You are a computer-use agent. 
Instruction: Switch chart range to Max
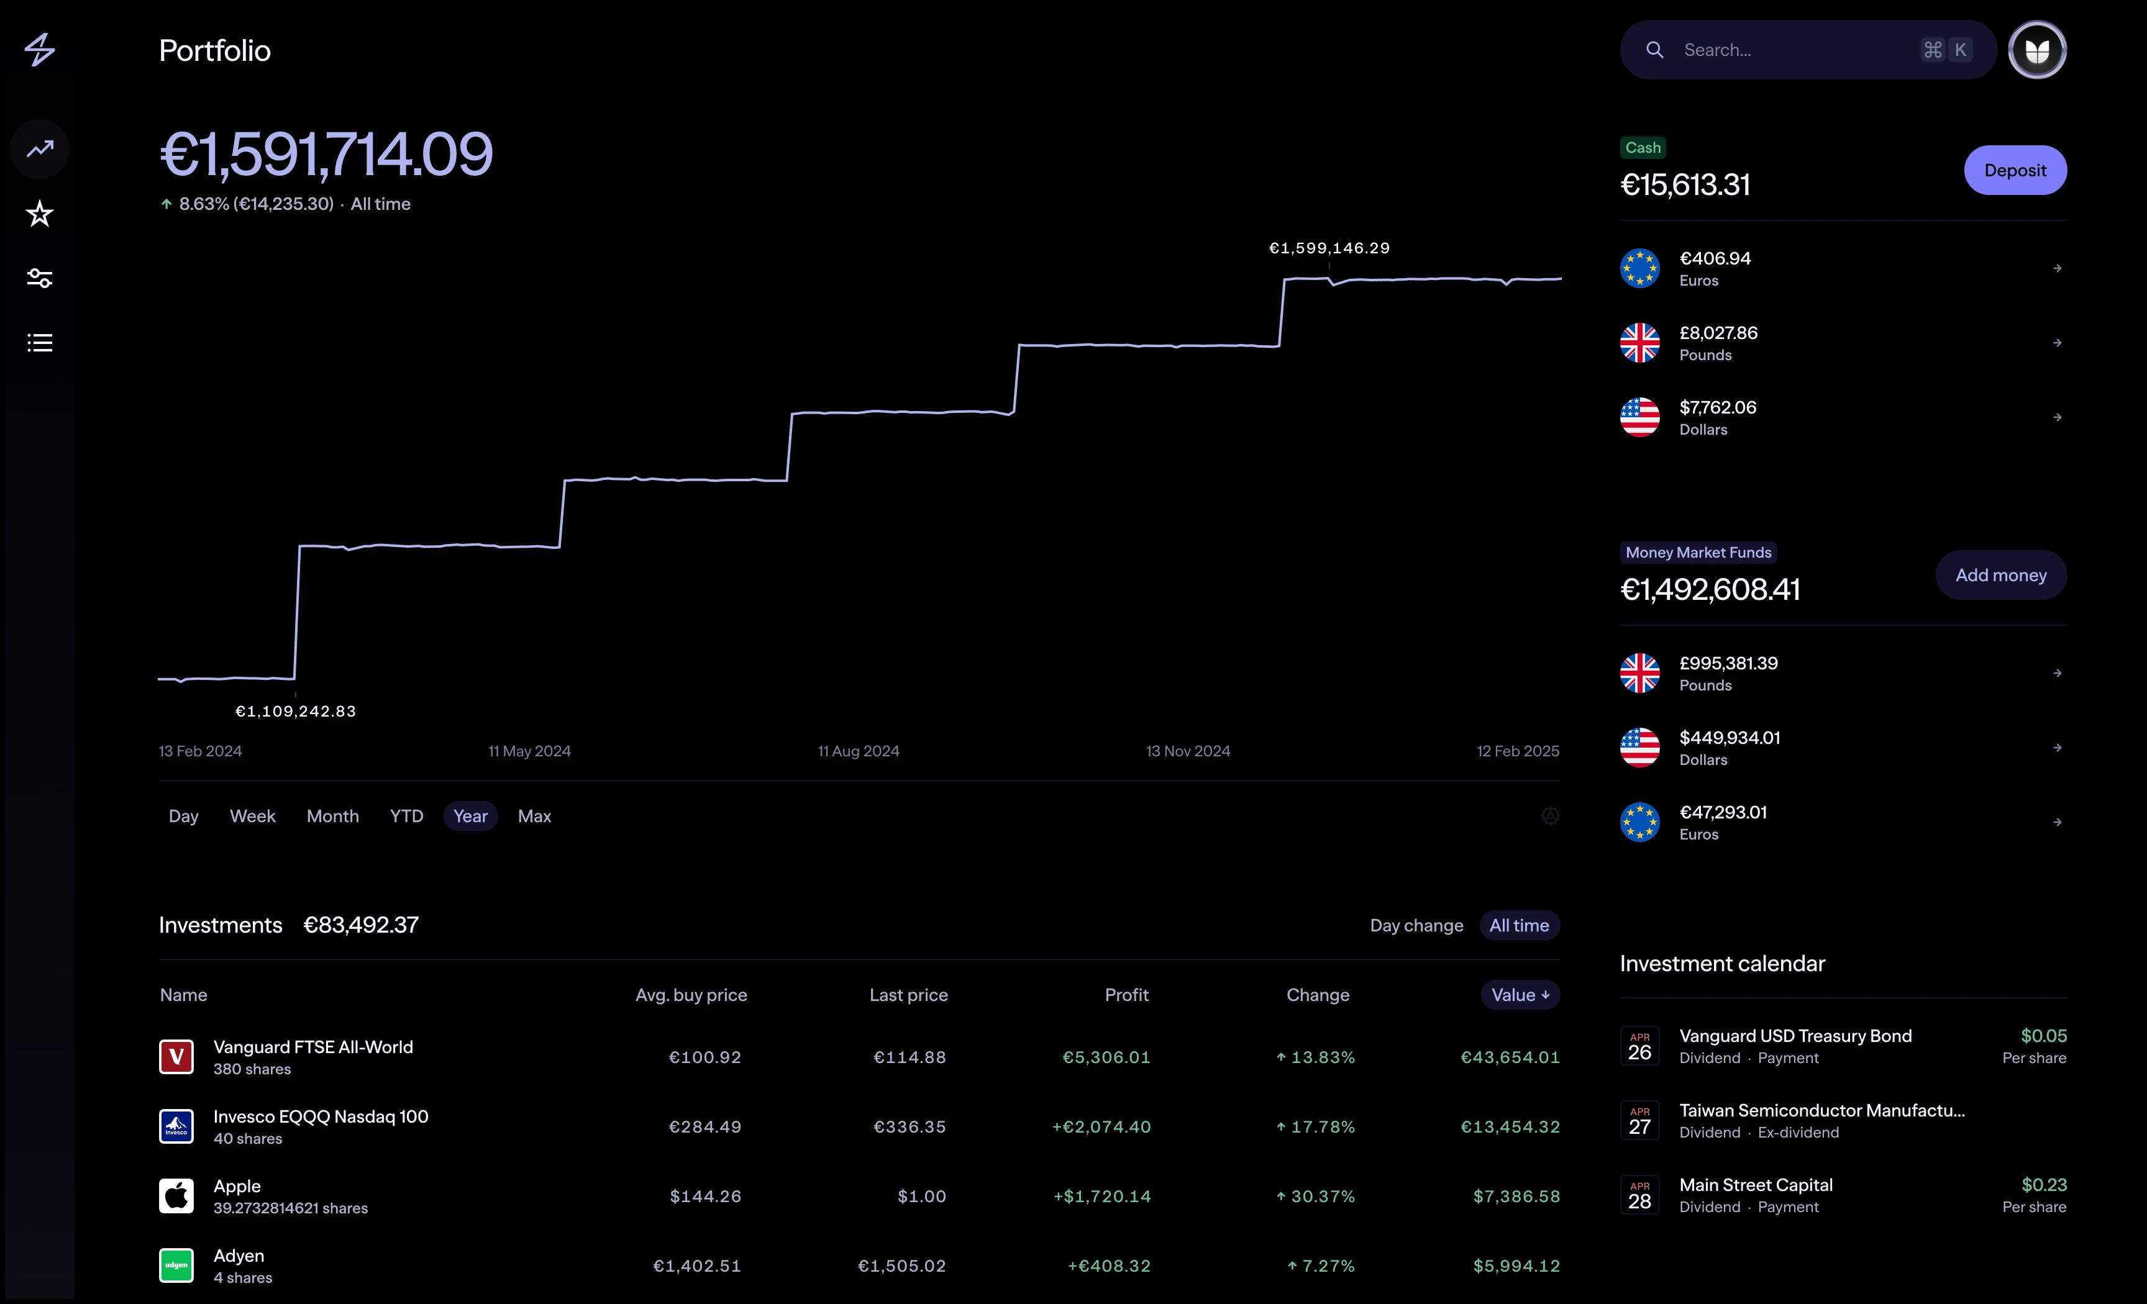pyautogui.click(x=534, y=816)
